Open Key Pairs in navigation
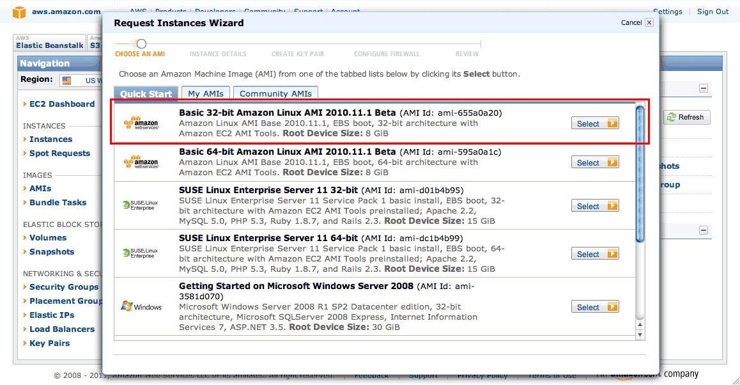This screenshot has height=385, width=740. [x=50, y=343]
